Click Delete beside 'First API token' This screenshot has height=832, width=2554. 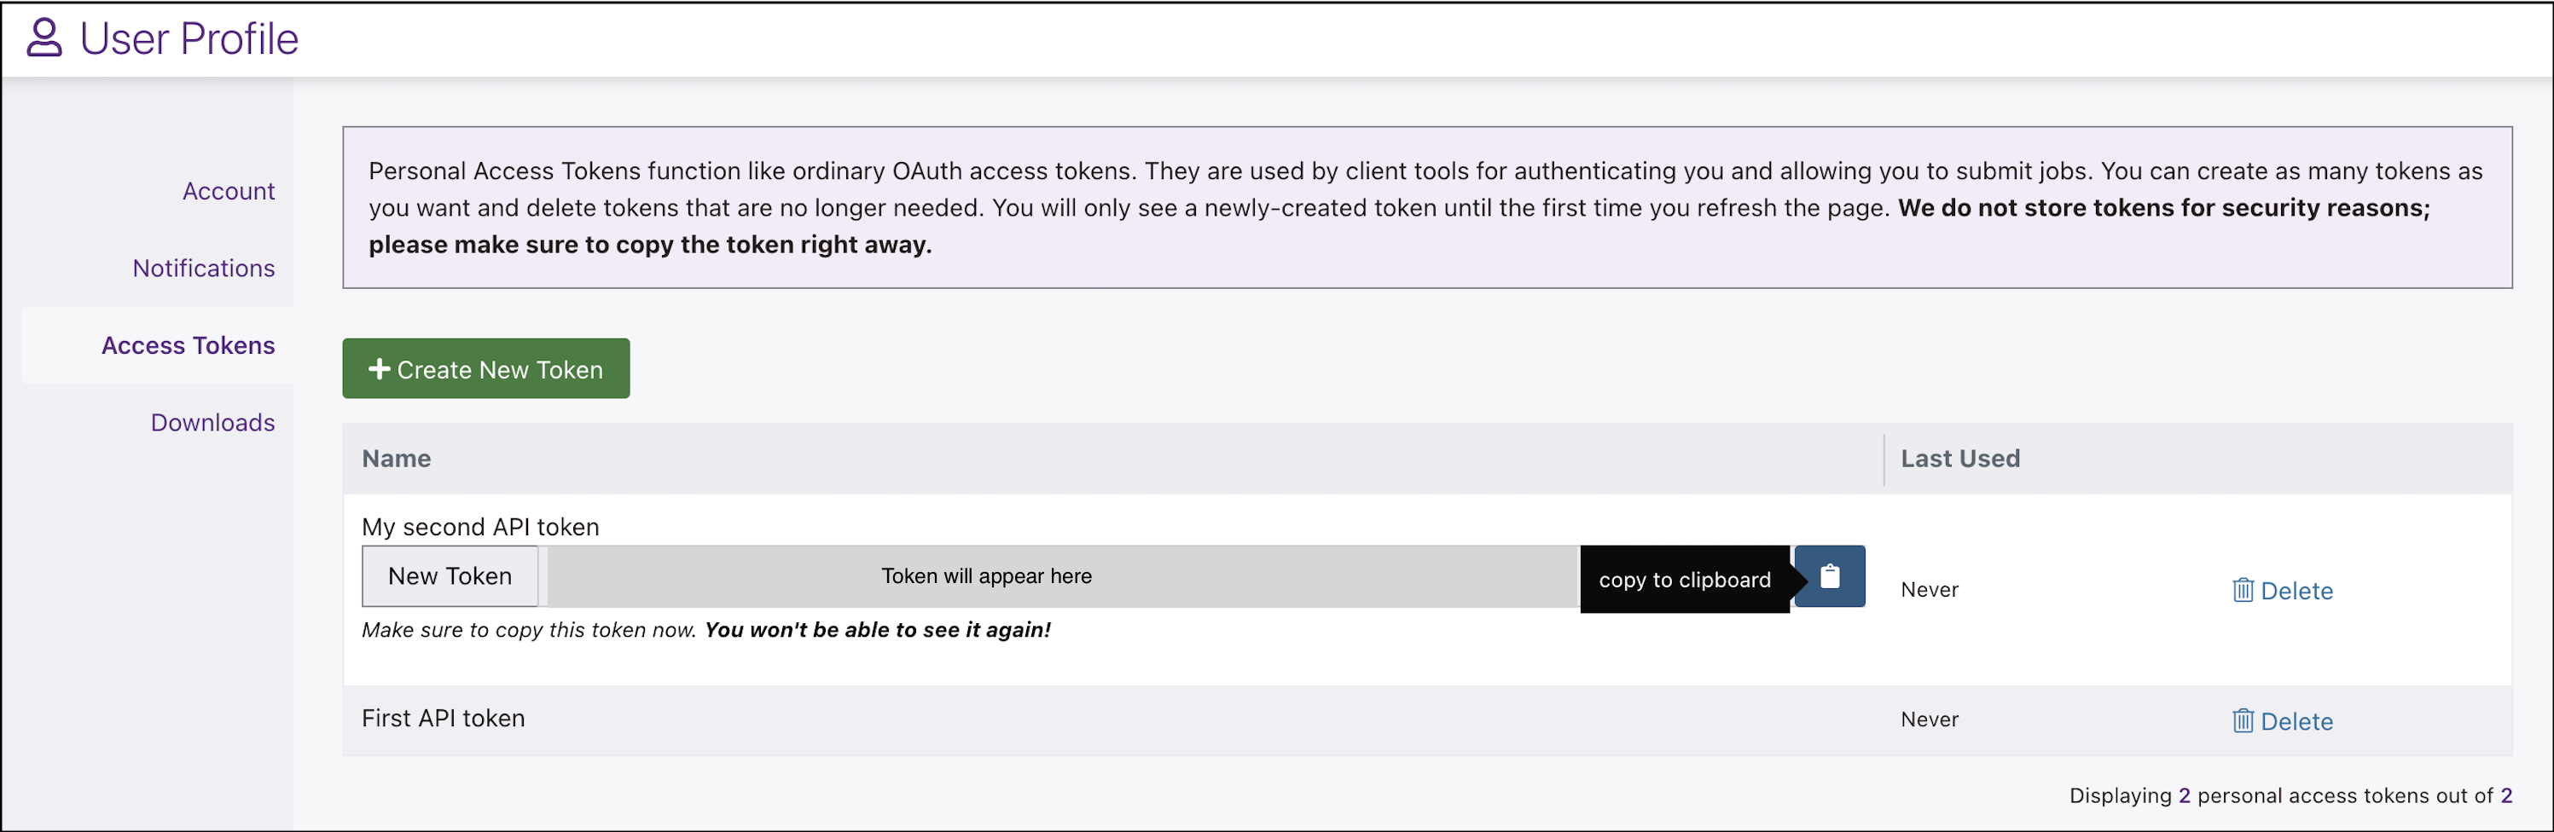(x=2296, y=720)
